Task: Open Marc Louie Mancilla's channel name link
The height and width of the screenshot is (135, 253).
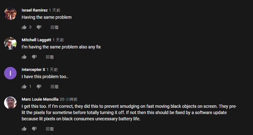Action: [x=40, y=99]
